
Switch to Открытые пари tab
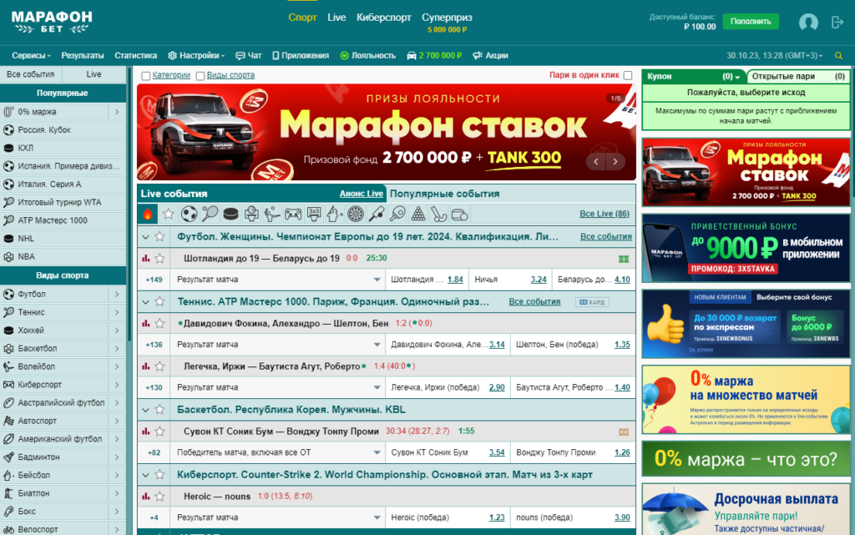798,76
